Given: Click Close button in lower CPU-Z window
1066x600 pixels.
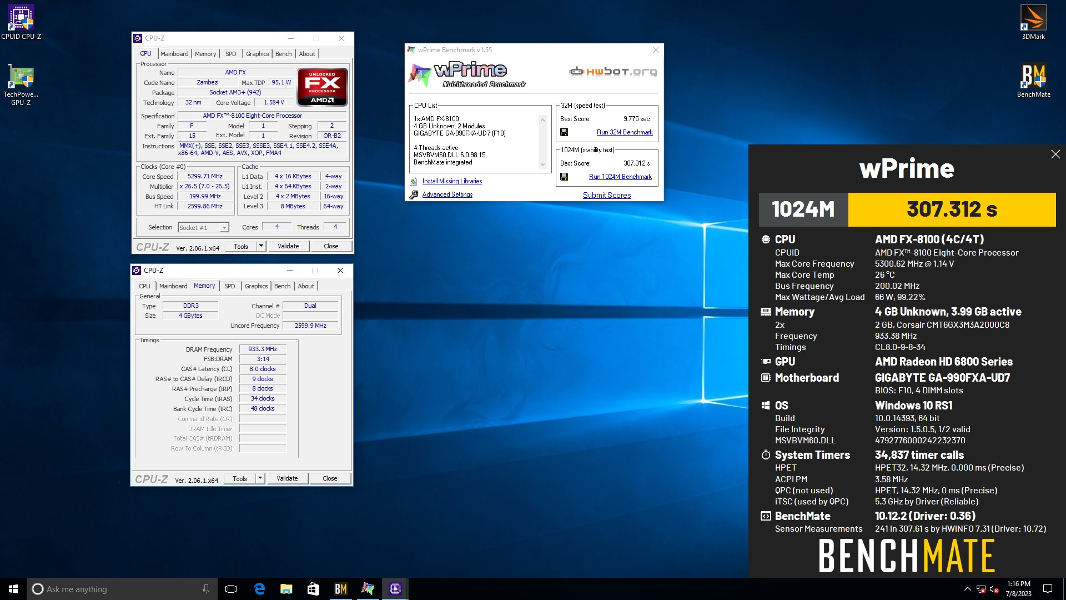Looking at the screenshot, I should click(x=330, y=478).
